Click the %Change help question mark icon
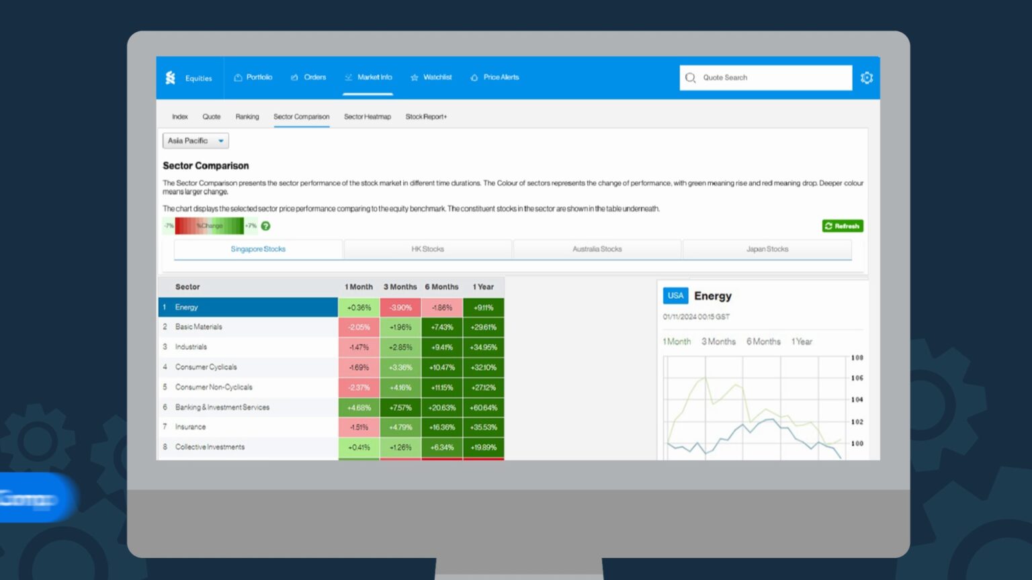 click(265, 226)
